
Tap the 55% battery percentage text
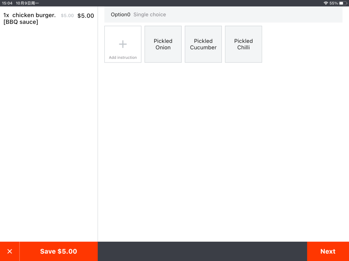point(334,3)
